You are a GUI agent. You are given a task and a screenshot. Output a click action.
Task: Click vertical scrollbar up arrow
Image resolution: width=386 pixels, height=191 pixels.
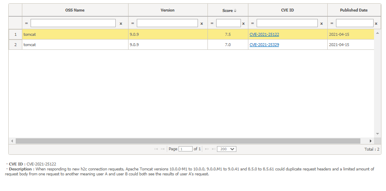(377, 33)
